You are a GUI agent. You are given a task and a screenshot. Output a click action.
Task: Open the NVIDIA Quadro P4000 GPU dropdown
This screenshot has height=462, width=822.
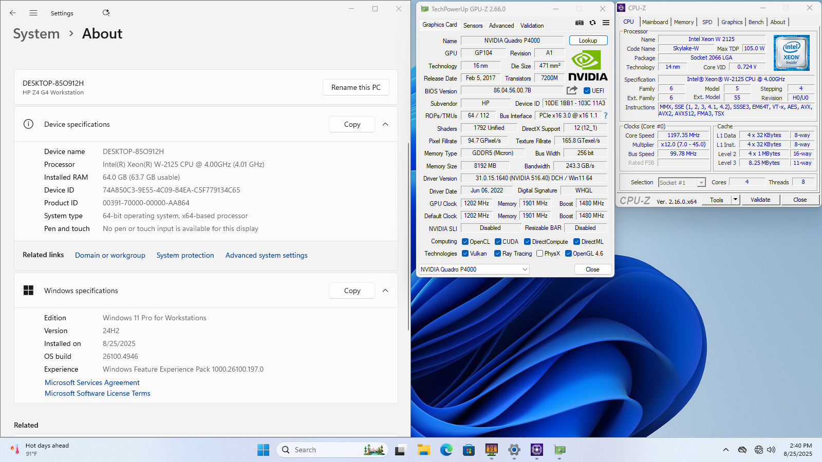click(x=474, y=269)
